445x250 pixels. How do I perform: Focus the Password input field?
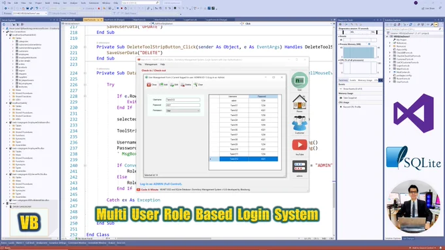tap(183, 105)
